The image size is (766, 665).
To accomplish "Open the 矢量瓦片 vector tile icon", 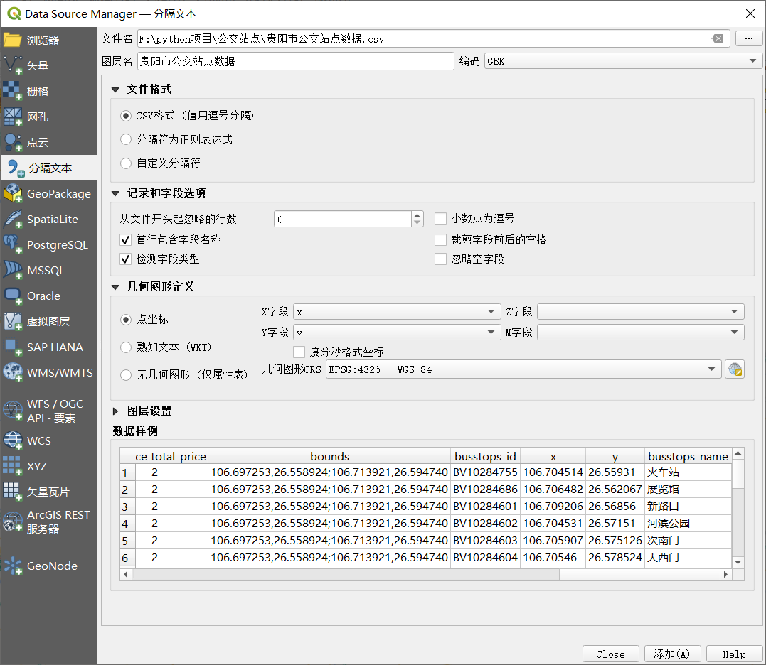I will (13, 492).
